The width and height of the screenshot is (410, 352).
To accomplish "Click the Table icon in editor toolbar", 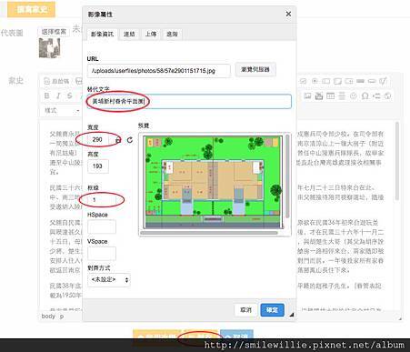I will click(x=330, y=96).
